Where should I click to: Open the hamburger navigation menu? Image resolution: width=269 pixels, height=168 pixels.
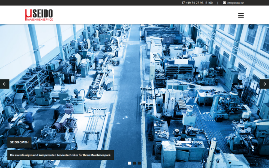241,15
